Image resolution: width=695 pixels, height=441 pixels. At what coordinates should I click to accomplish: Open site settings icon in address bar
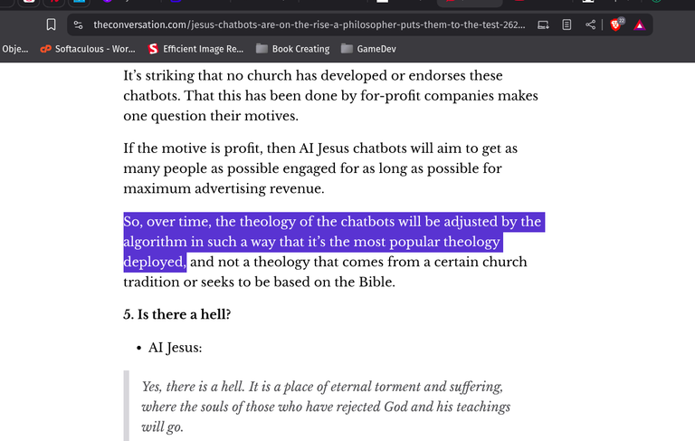click(79, 24)
